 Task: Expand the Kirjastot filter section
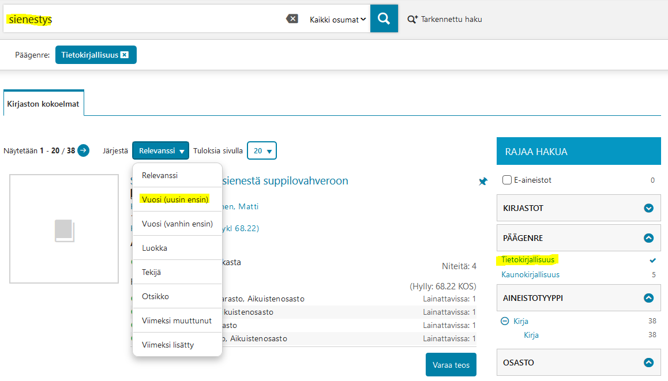tap(648, 208)
